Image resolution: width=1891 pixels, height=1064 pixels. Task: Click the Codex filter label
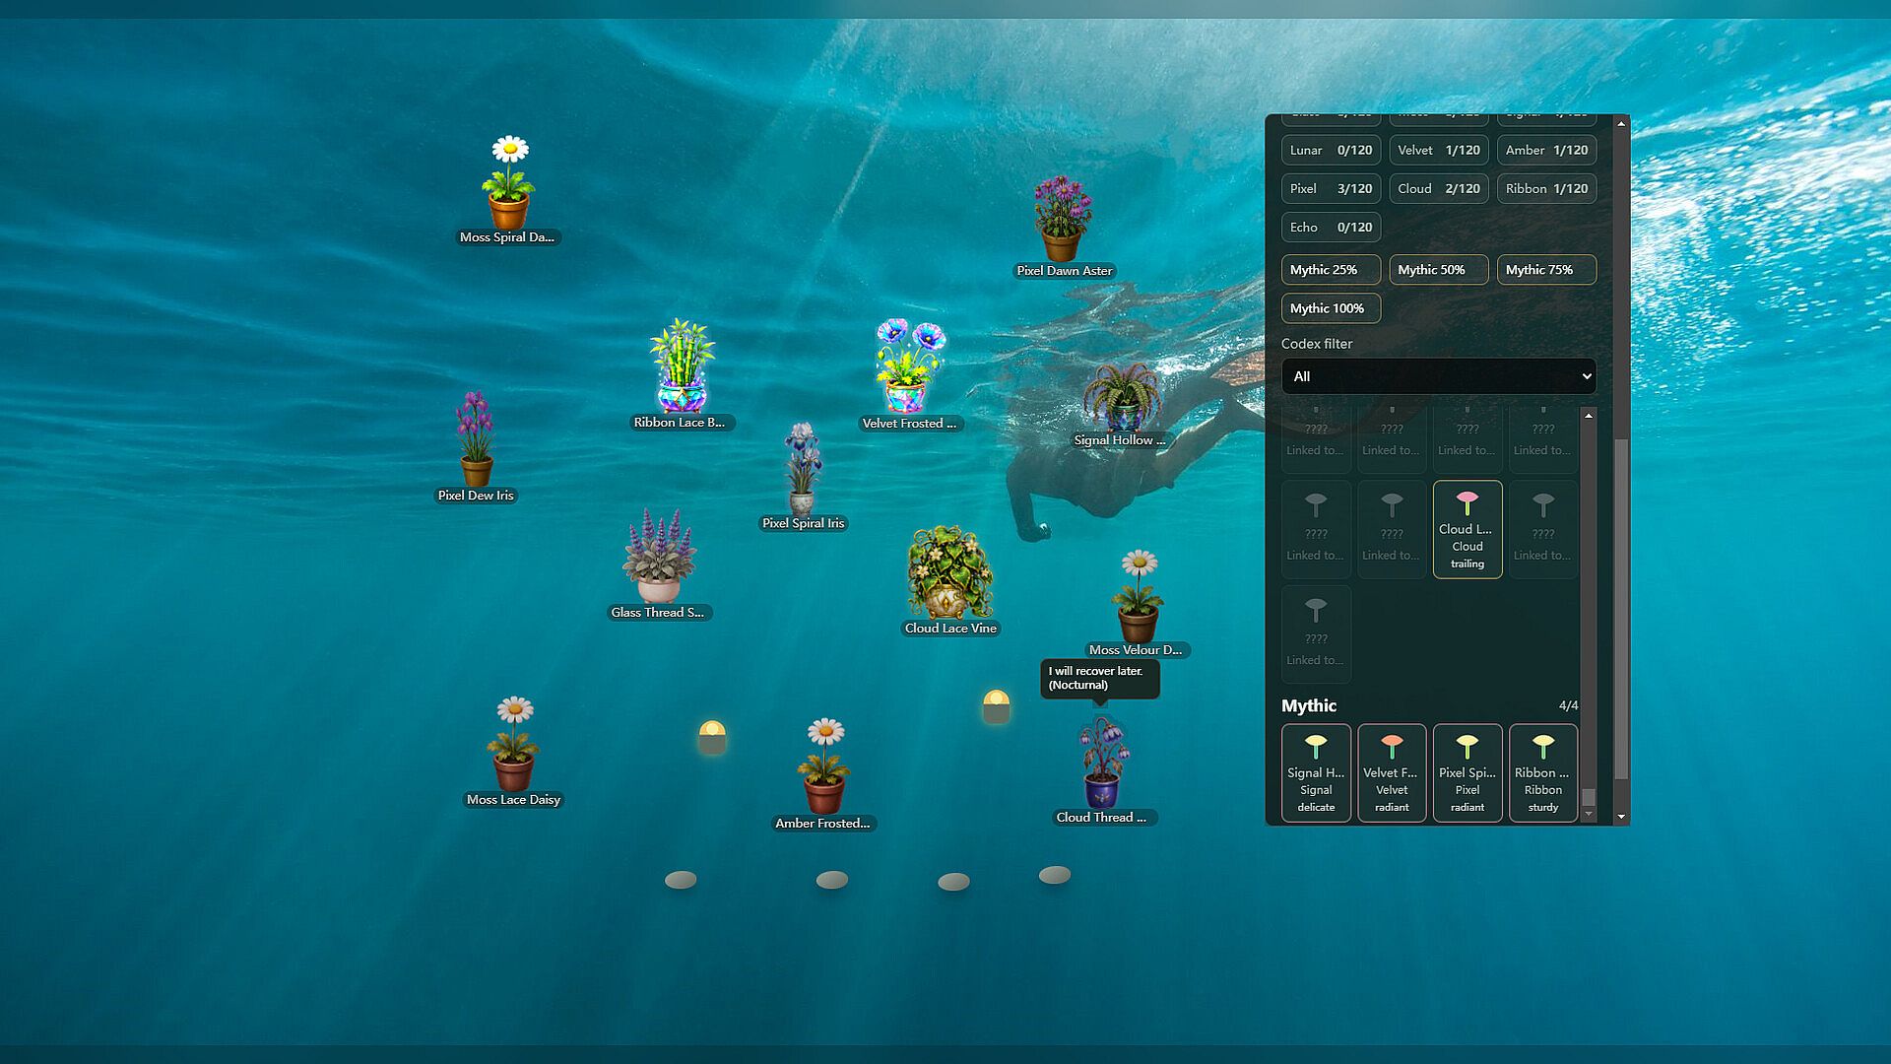pyautogui.click(x=1317, y=344)
